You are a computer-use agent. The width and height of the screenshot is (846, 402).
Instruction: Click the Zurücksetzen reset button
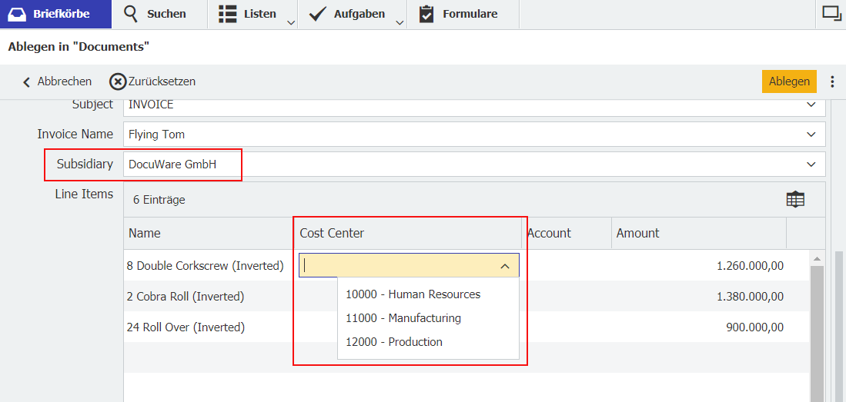[x=152, y=81]
